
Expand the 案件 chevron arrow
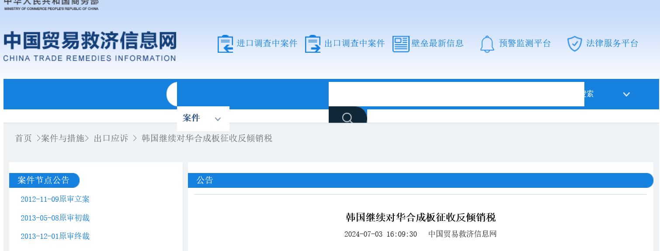217,119
